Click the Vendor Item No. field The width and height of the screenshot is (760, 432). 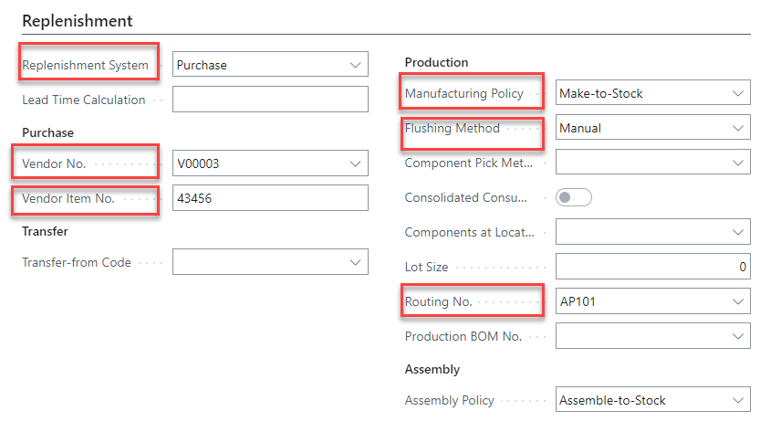click(x=270, y=198)
